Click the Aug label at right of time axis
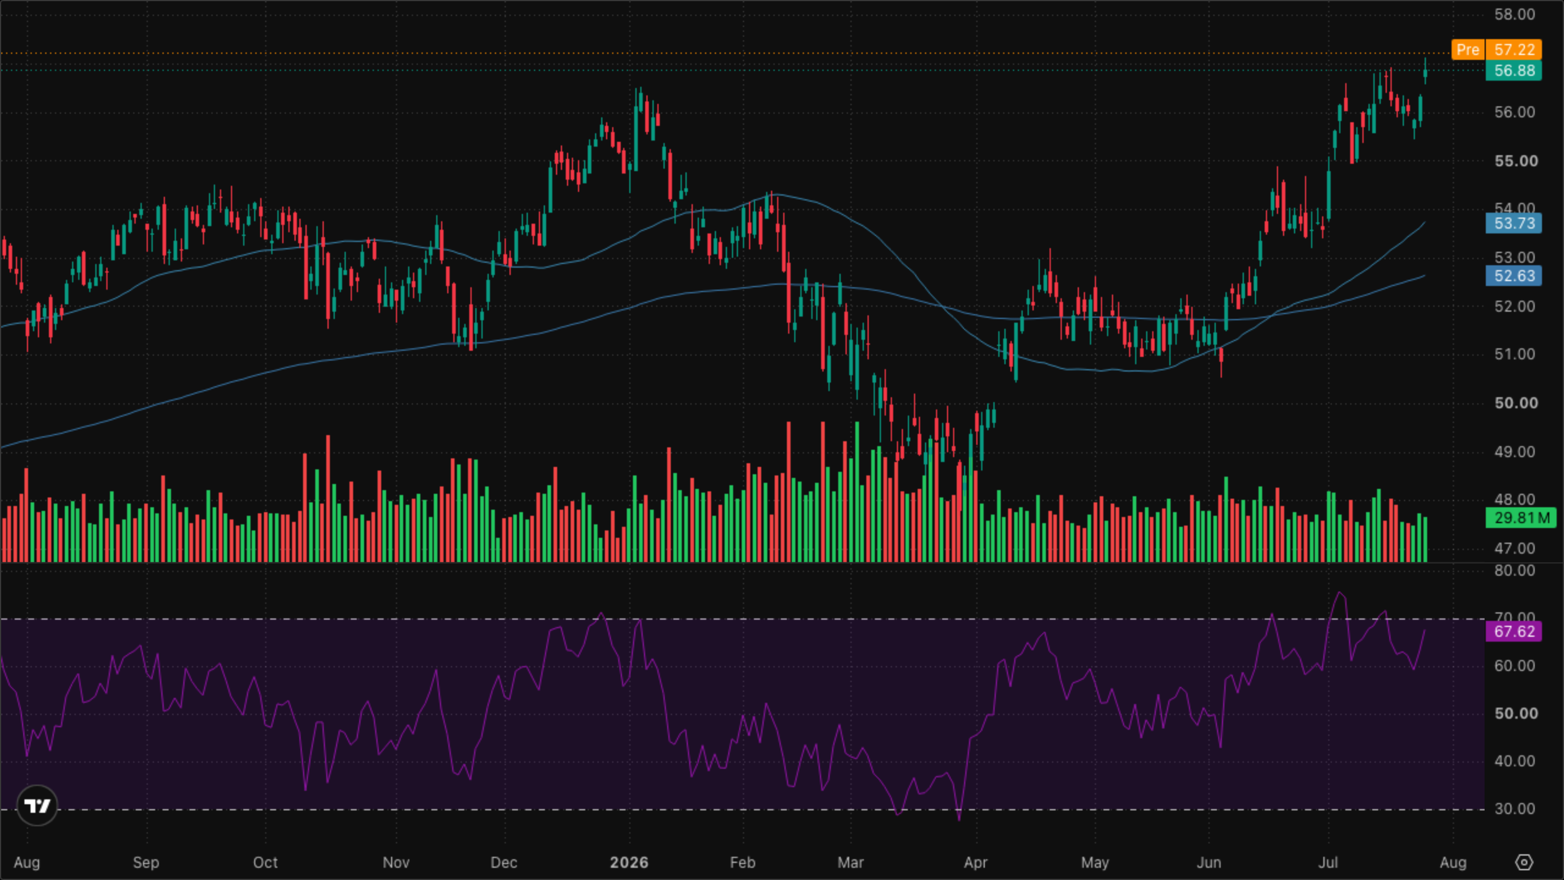1564x880 pixels. click(1453, 862)
